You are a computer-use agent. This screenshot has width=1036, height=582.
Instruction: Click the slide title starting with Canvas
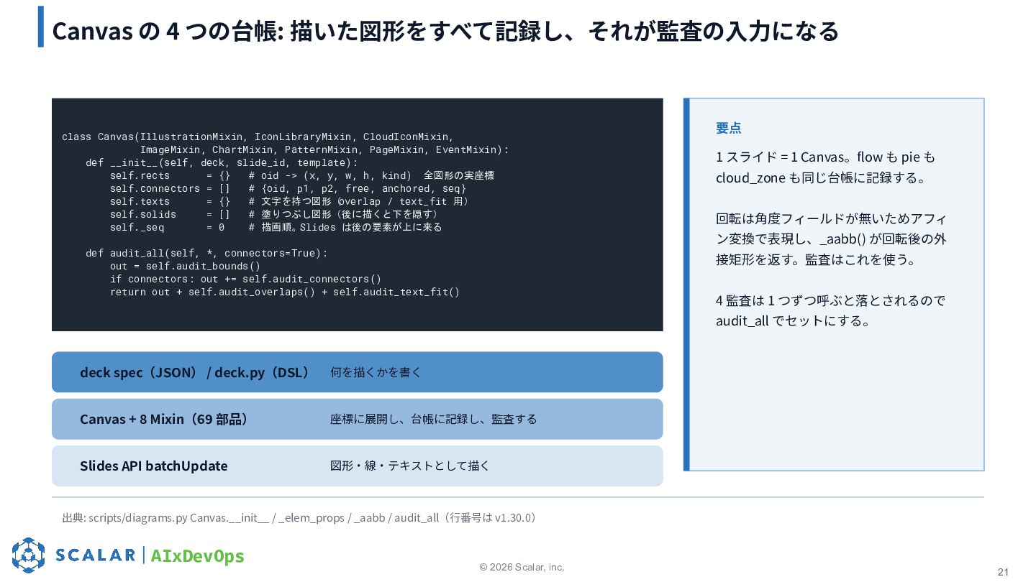tap(445, 31)
